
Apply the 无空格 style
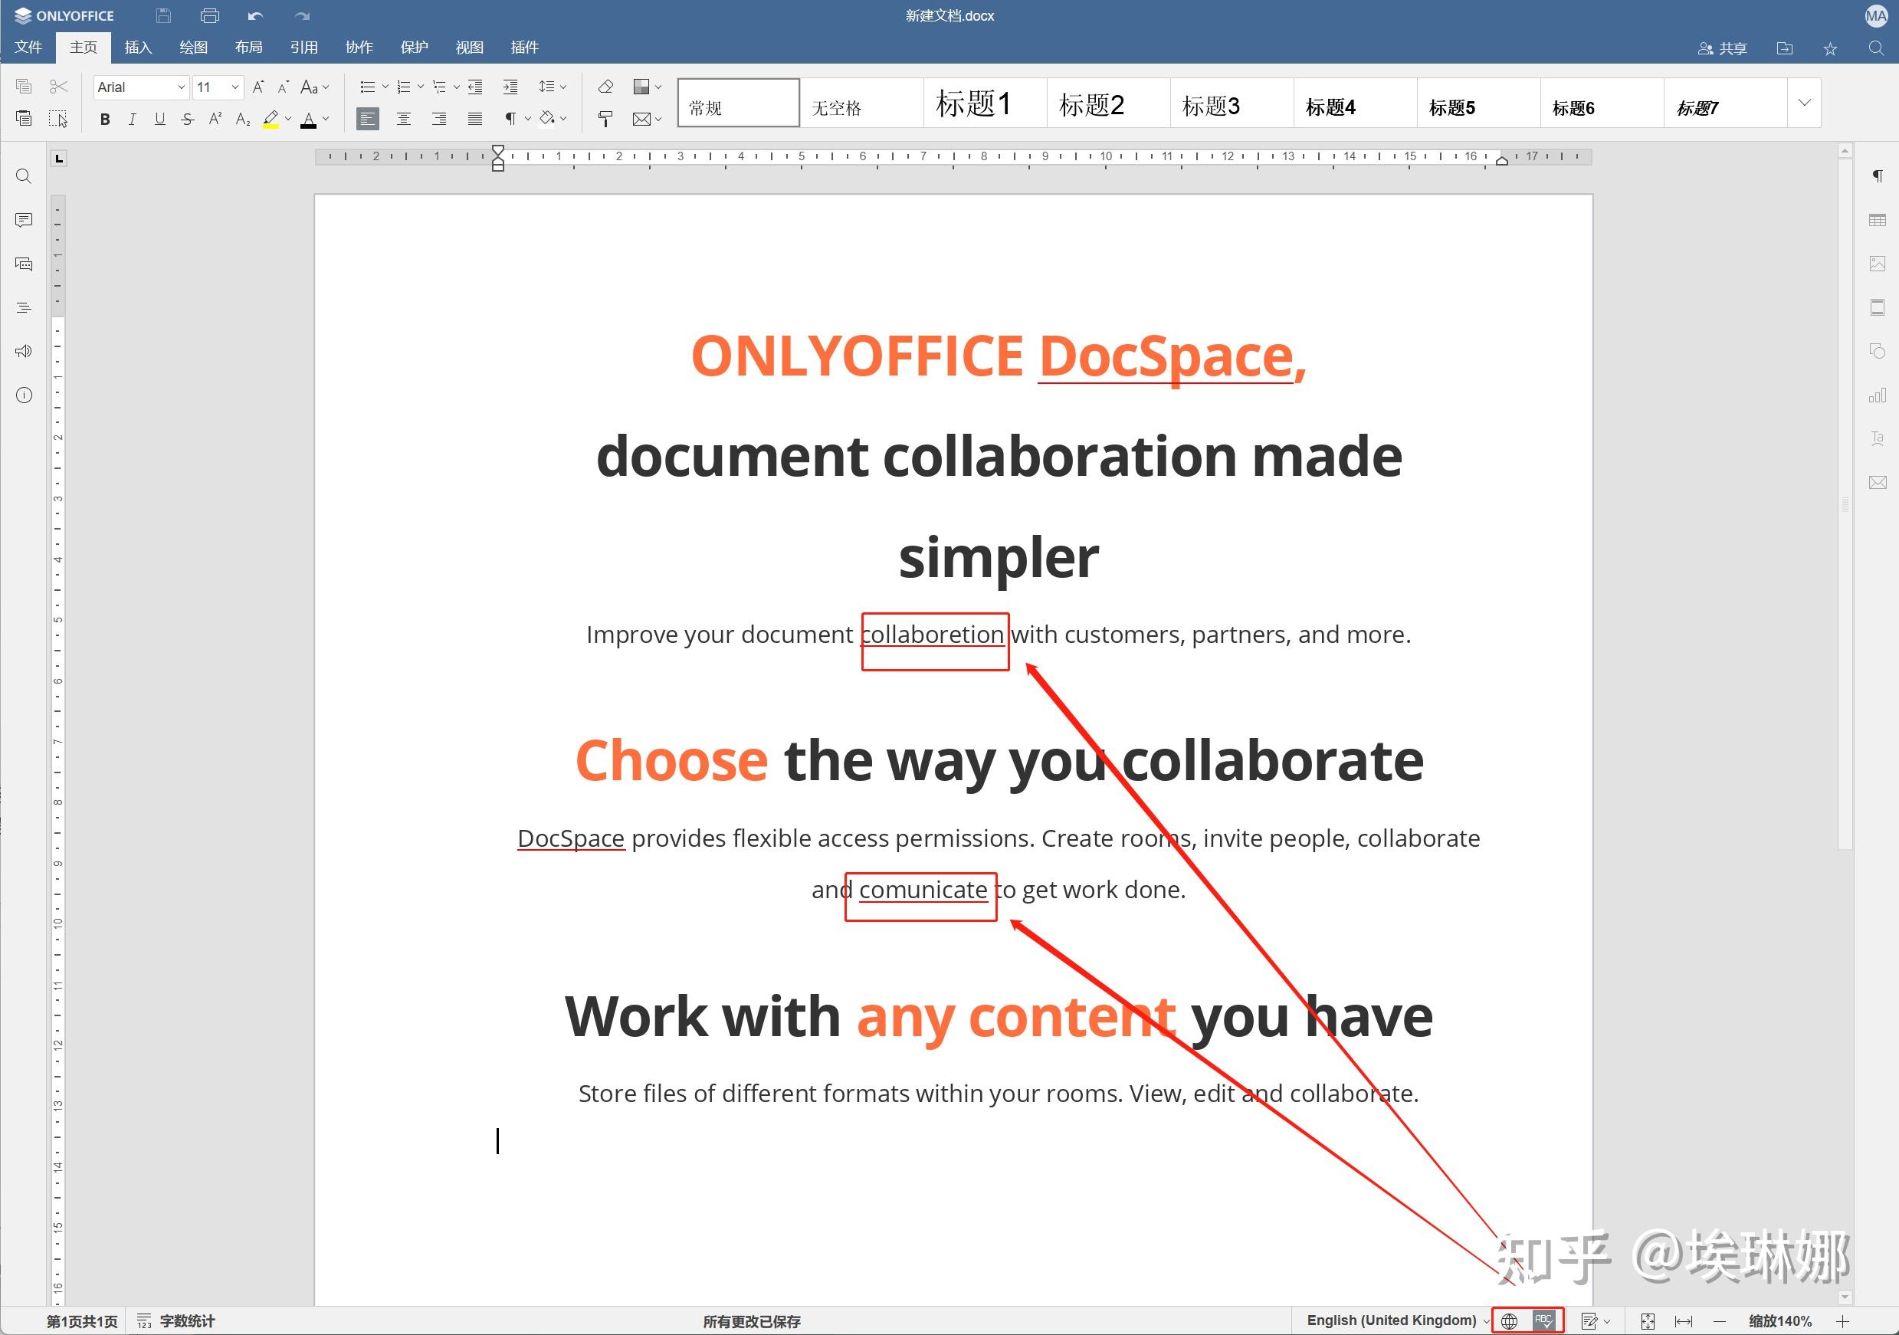[862, 103]
